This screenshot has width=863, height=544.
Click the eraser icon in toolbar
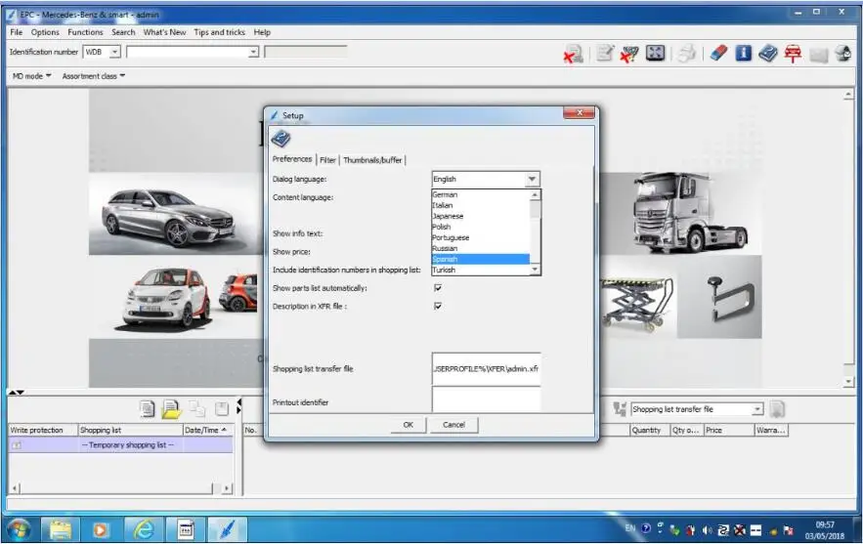(x=719, y=54)
